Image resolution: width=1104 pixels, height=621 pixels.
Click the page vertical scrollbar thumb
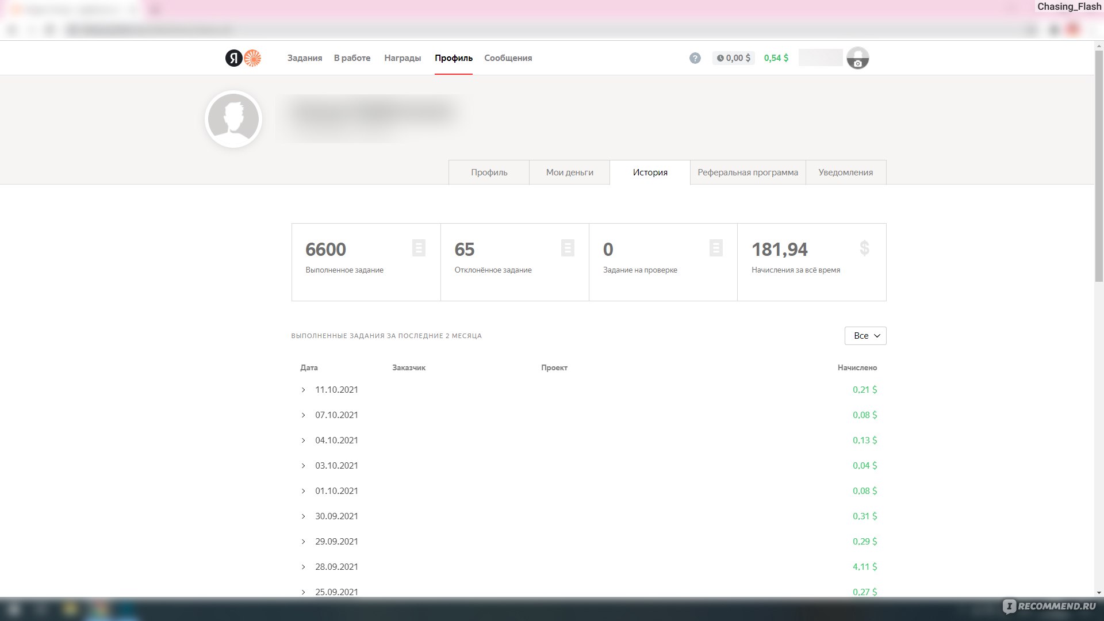point(1099,166)
